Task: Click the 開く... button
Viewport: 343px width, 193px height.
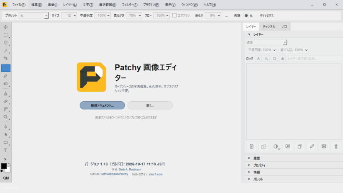Action: click(x=150, y=105)
